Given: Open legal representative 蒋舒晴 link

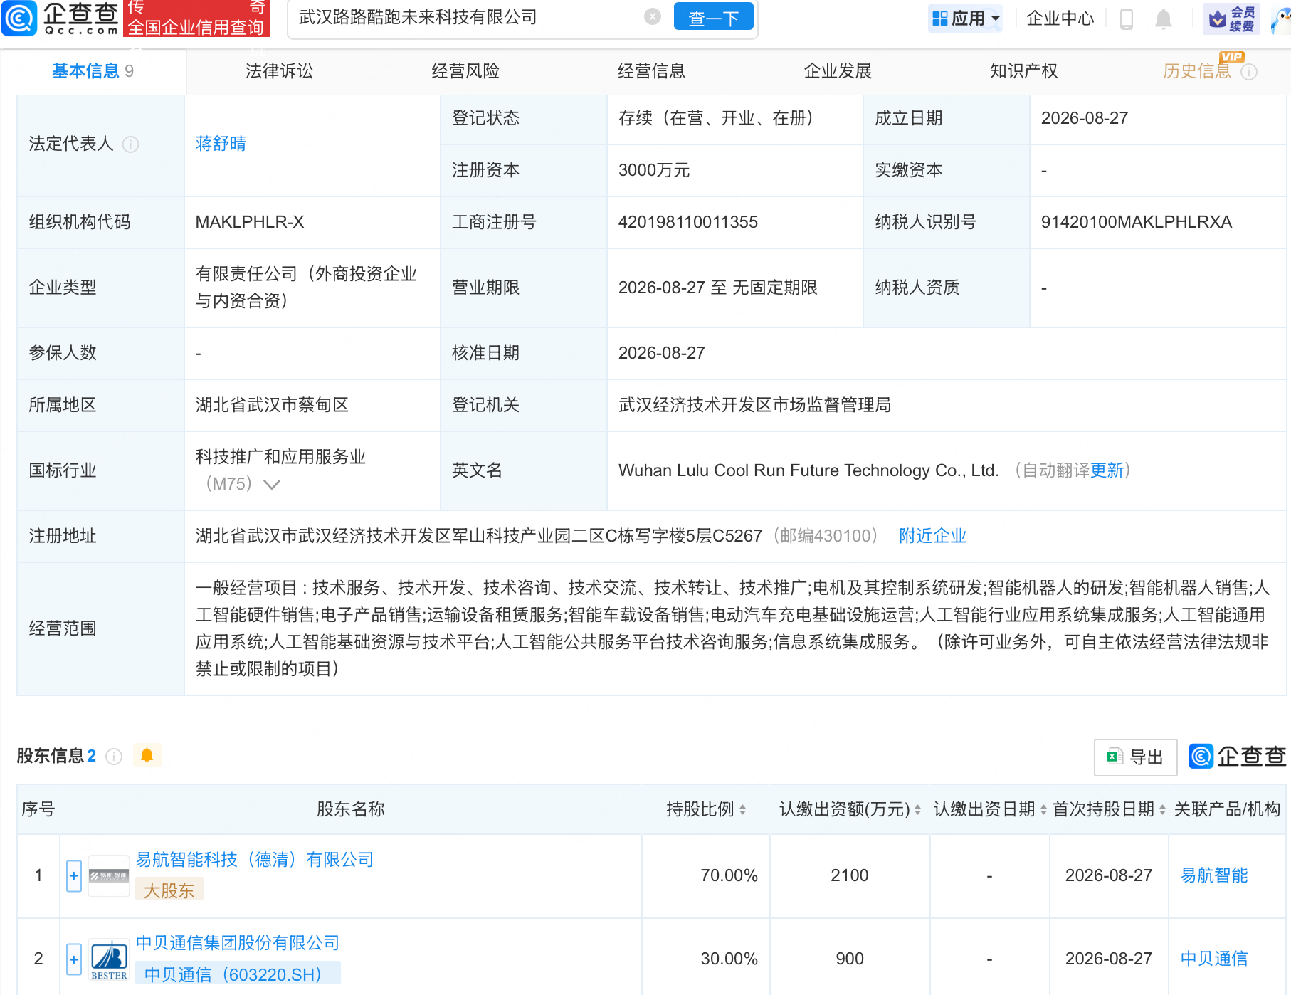Looking at the screenshot, I should point(221,144).
